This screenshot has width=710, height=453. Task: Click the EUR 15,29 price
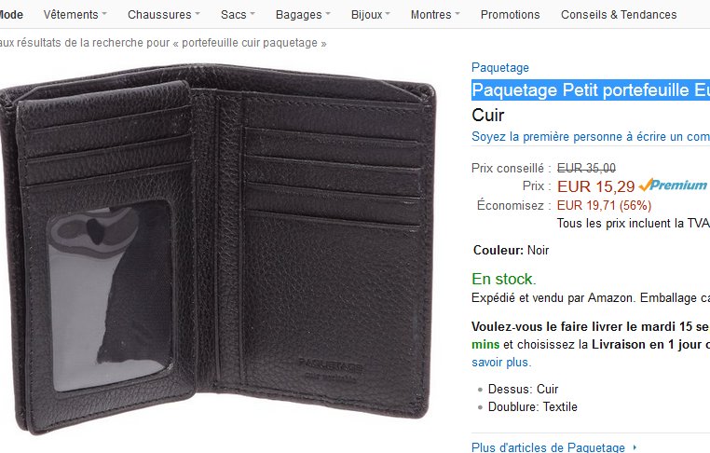(x=596, y=186)
